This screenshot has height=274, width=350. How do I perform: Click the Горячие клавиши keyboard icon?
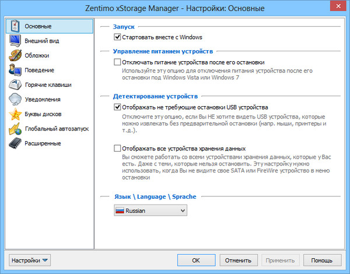pos(15,85)
